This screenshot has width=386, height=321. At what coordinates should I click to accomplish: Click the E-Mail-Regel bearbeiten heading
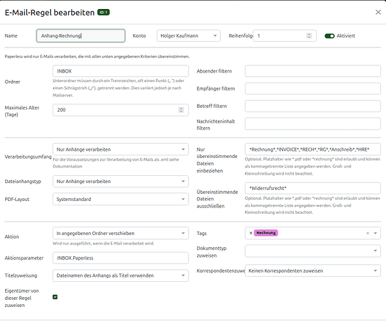click(50, 12)
